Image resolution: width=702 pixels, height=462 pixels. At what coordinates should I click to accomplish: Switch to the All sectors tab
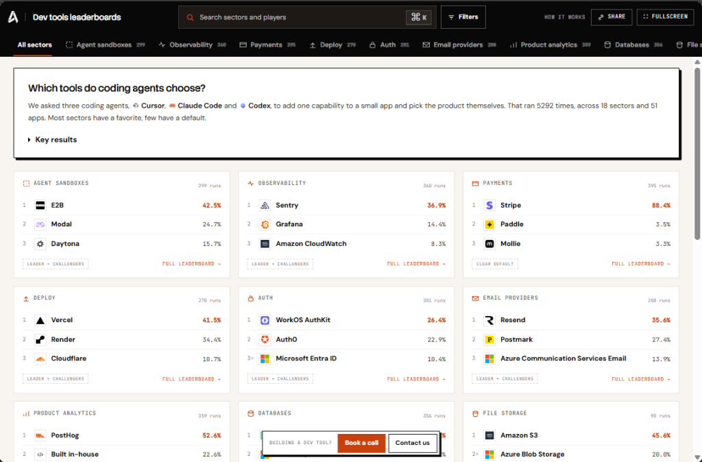[34, 45]
